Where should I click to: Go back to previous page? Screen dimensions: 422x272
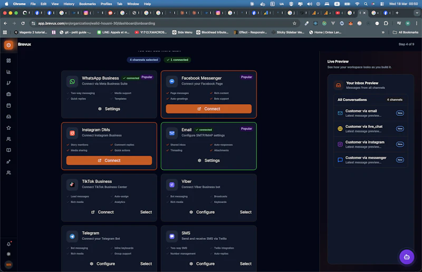5,23
